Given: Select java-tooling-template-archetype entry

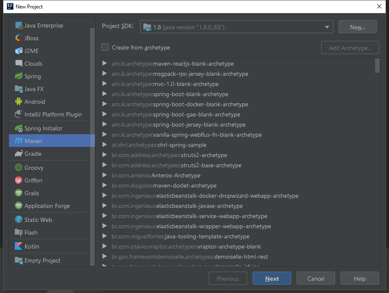Looking at the screenshot, I should 181,237.
